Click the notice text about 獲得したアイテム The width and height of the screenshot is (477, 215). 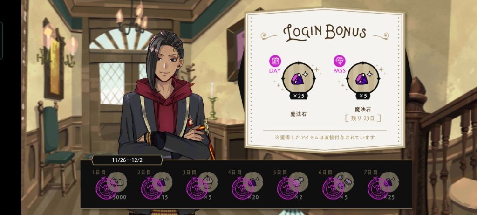tap(325, 137)
